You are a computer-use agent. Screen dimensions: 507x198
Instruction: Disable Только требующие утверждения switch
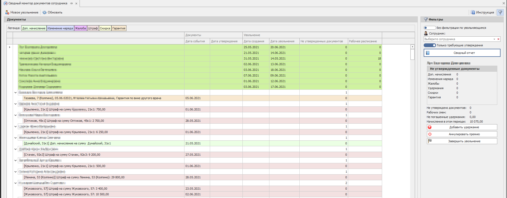[x=430, y=45]
